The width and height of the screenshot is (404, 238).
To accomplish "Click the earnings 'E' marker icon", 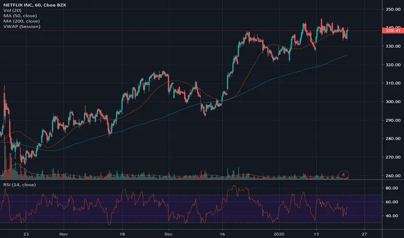I will point(343,175).
